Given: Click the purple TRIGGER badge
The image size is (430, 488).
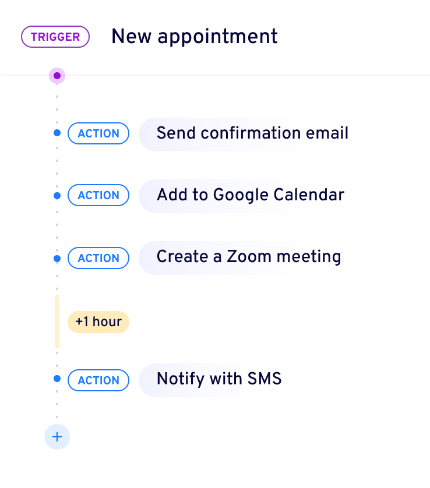Looking at the screenshot, I should coord(55,37).
